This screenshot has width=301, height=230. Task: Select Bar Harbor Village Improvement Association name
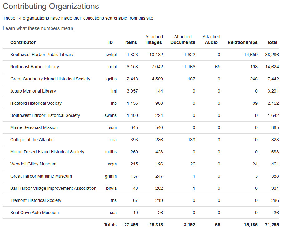tap(53, 188)
